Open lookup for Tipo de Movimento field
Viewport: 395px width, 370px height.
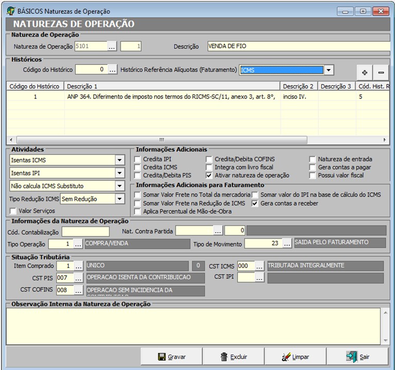[x=287, y=243]
